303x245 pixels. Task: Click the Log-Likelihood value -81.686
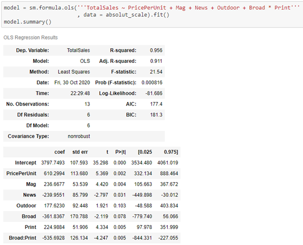point(154,93)
